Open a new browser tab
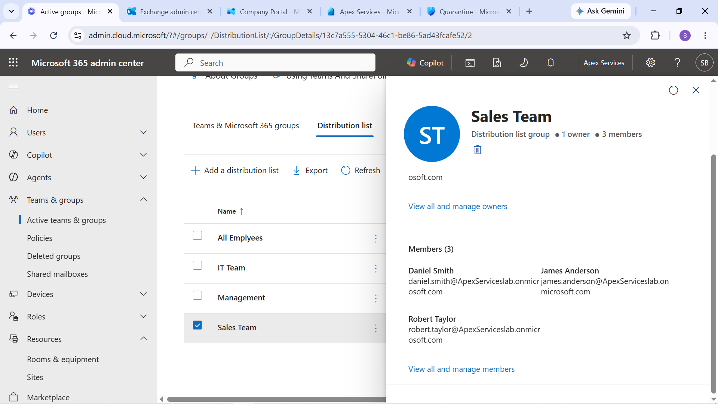 (529, 12)
